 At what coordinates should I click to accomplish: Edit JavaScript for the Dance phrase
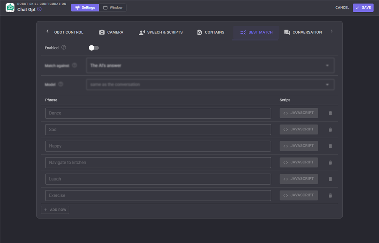(x=299, y=113)
